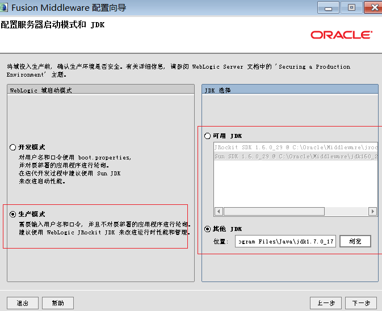Click the JDK location input field
382x311 pixels.
tap(286, 241)
